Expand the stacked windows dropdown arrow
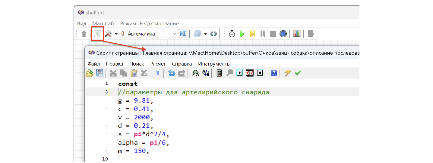Screen dimensions: 433x163 (x=205, y=34)
